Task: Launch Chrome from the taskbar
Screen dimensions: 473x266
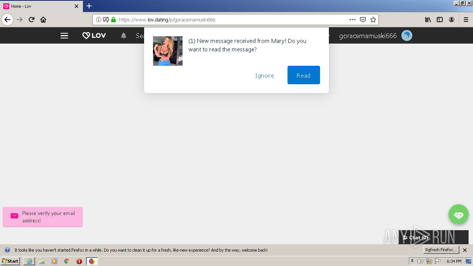Action: tap(67, 261)
